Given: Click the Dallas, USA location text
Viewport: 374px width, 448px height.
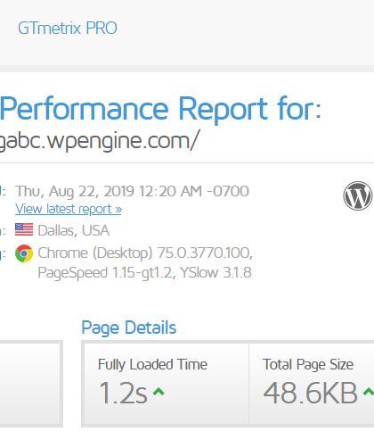Looking at the screenshot, I should point(74,230).
